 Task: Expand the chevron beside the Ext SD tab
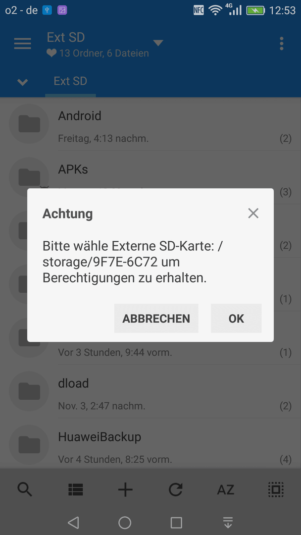(22, 82)
